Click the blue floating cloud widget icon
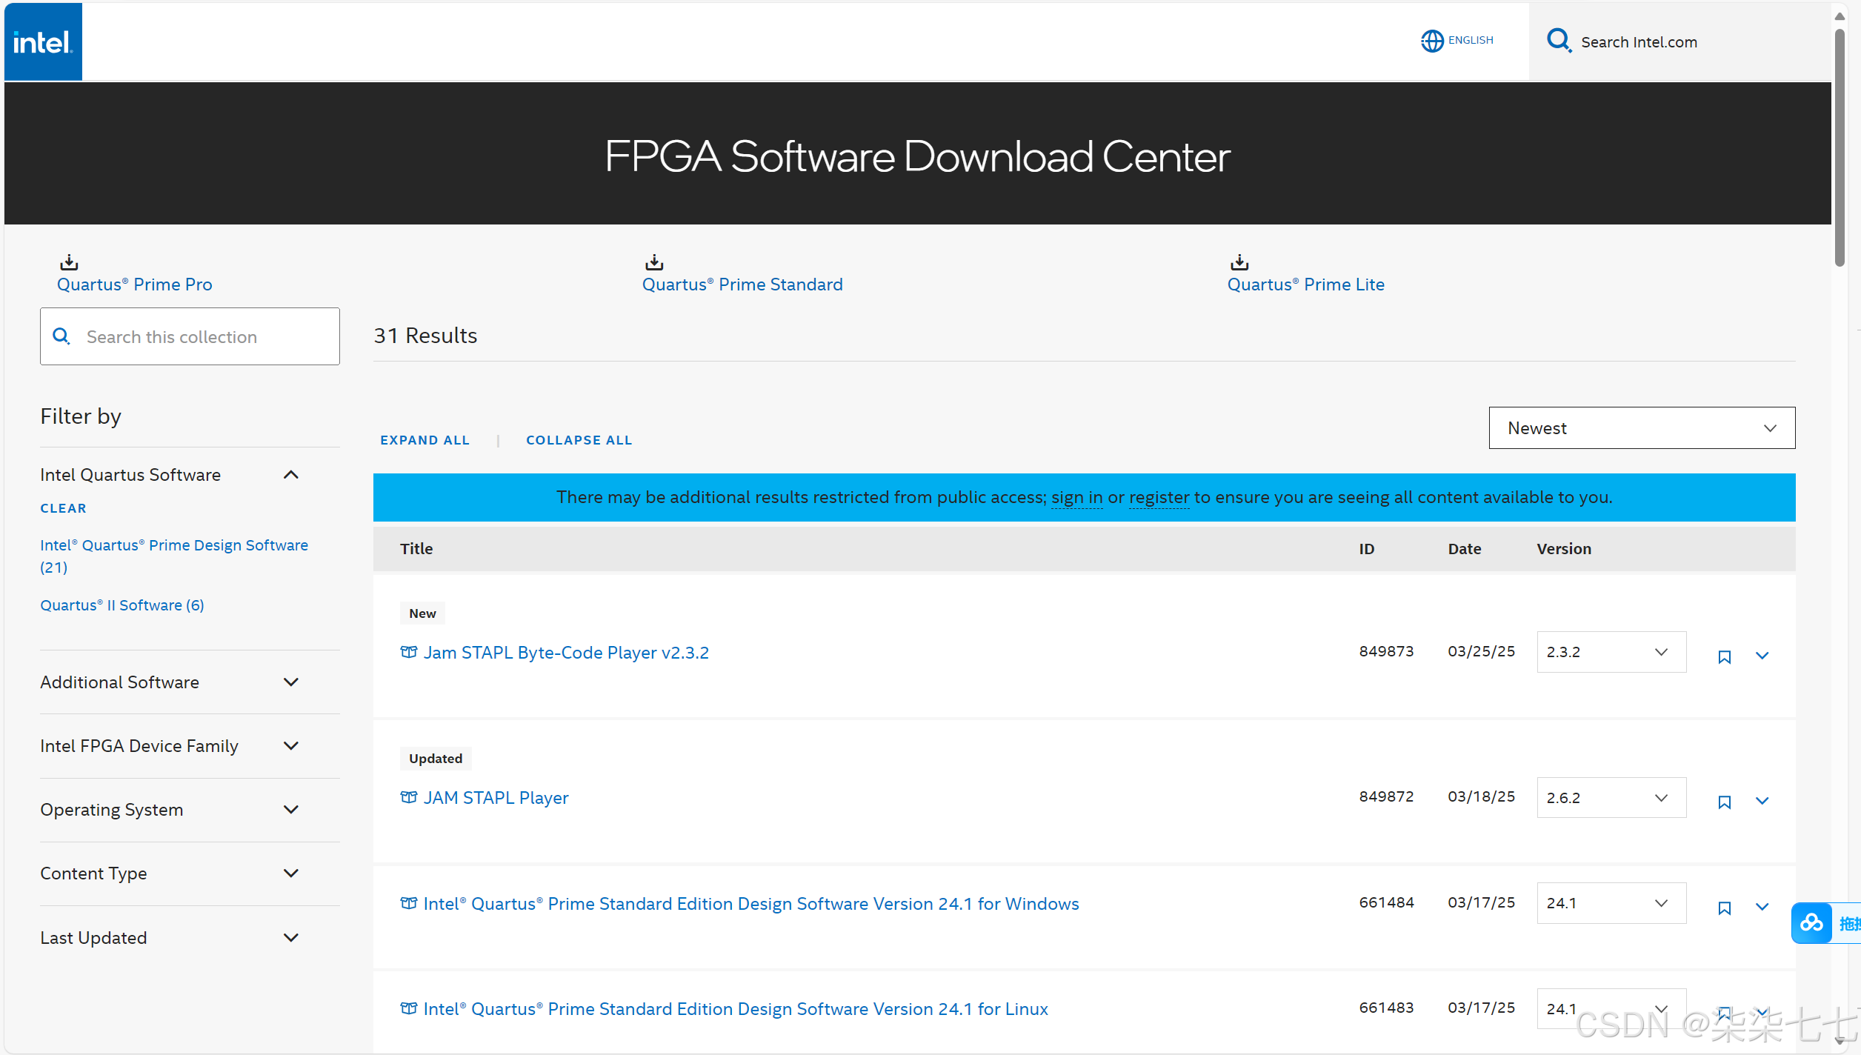Image resolution: width=1861 pixels, height=1055 pixels. point(1811,923)
